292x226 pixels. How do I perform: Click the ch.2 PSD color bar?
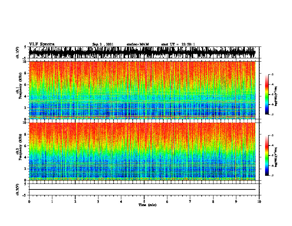pyautogui.click(x=267, y=155)
